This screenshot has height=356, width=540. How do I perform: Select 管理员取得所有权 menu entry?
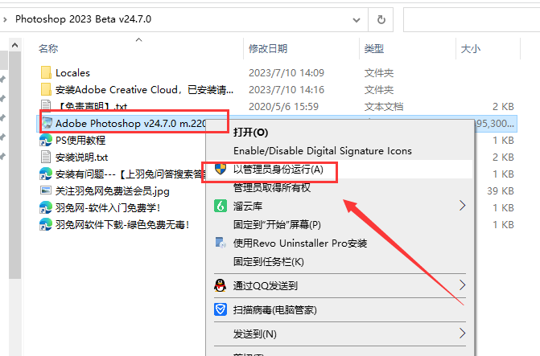(272, 188)
